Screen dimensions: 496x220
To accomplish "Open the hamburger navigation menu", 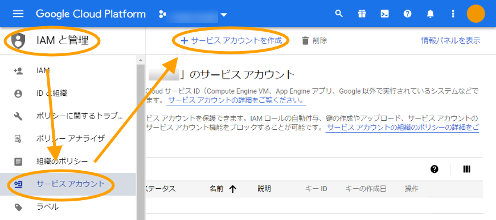I will 18,14.
